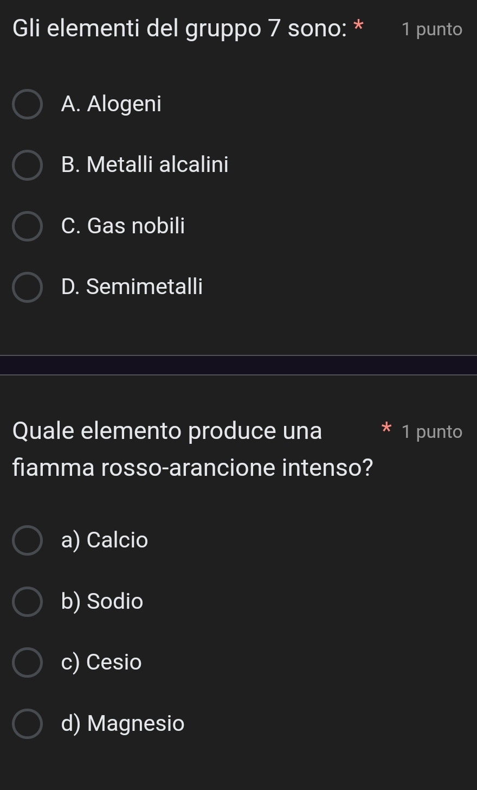Screen dimensions: 477x790
Task: Check the c) Cesio radio circle
Action: click(27, 662)
